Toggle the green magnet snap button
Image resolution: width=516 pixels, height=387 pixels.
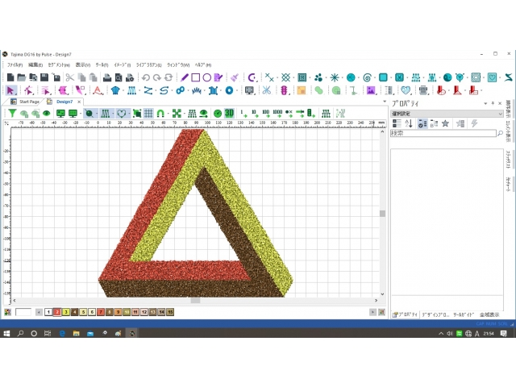pos(160,114)
